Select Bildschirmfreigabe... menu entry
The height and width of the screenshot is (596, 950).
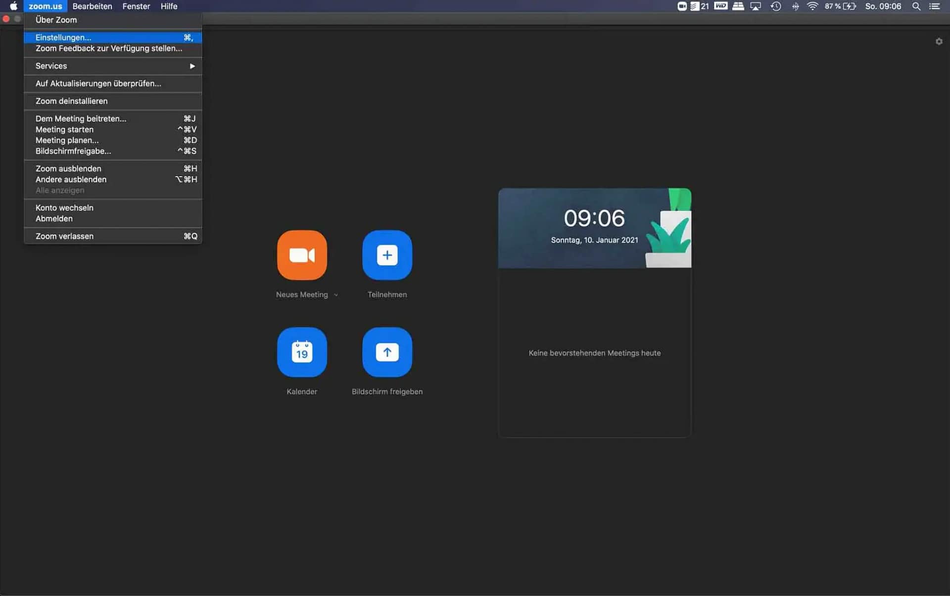pyautogui.click(x=113, y=151)
